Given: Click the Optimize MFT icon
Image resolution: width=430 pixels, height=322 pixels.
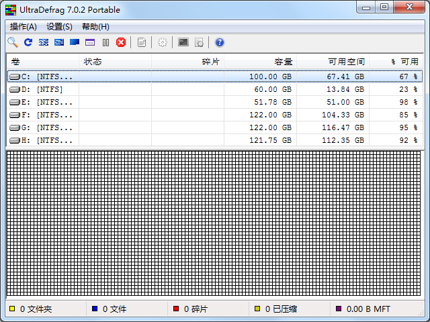Looking at the screenshot, I should (75, 42).
